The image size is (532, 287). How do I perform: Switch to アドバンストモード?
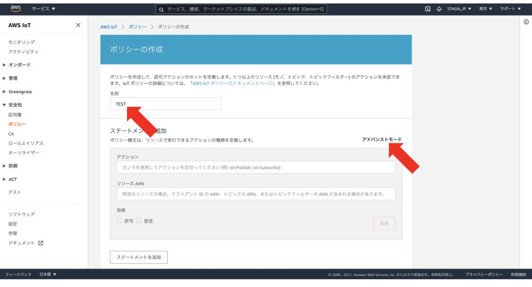[382, 140]
